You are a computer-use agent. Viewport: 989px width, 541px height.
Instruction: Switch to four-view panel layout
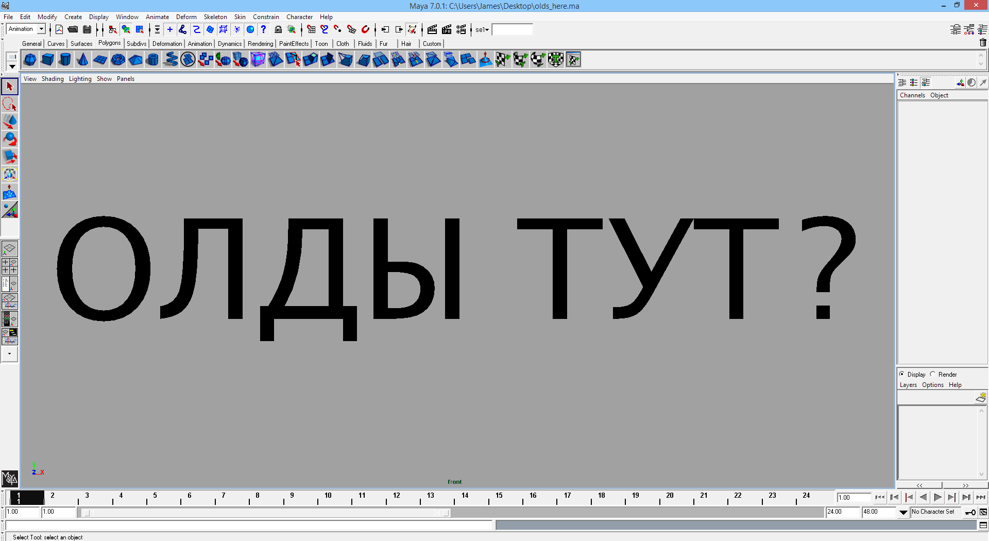point(10,266)
